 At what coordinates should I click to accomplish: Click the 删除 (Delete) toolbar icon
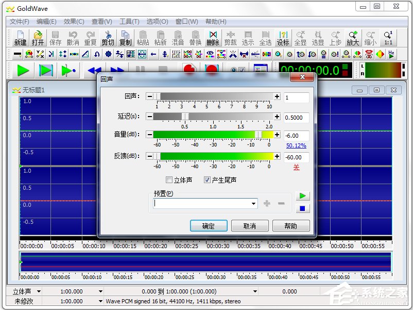[213, 38]
